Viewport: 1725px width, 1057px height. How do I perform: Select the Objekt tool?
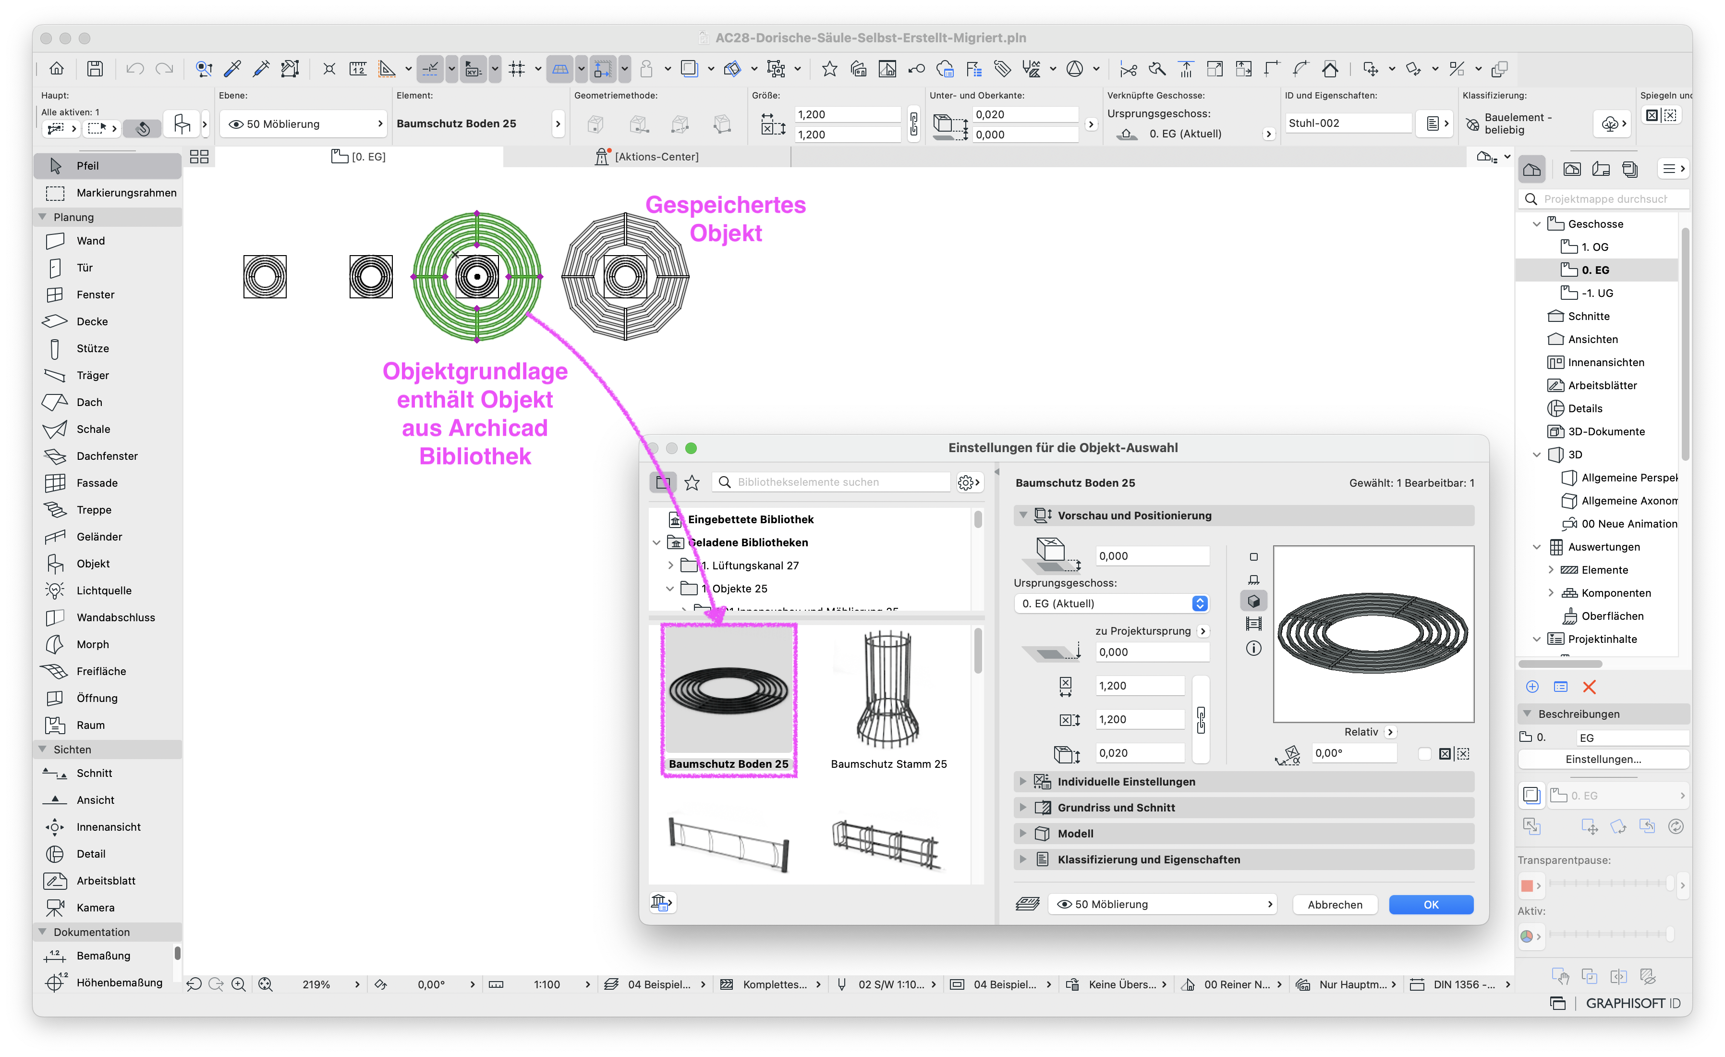[108, 564]
